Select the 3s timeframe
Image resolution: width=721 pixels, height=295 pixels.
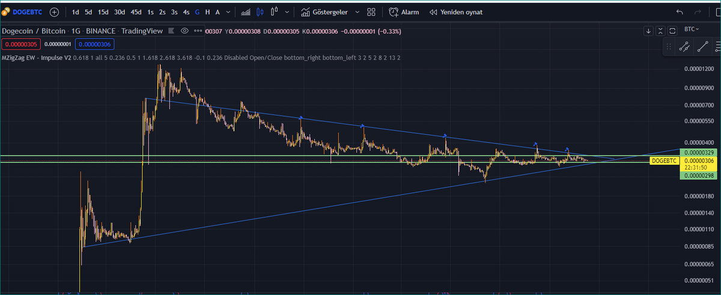pyautogui.click(x=174, y=11)
